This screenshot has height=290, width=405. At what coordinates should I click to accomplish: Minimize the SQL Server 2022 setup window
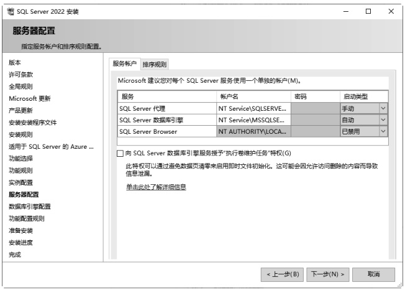346,11
